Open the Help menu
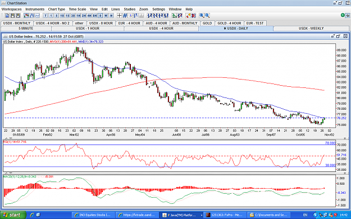The width and height of the screenshot is (351, 219). (189, 9)
